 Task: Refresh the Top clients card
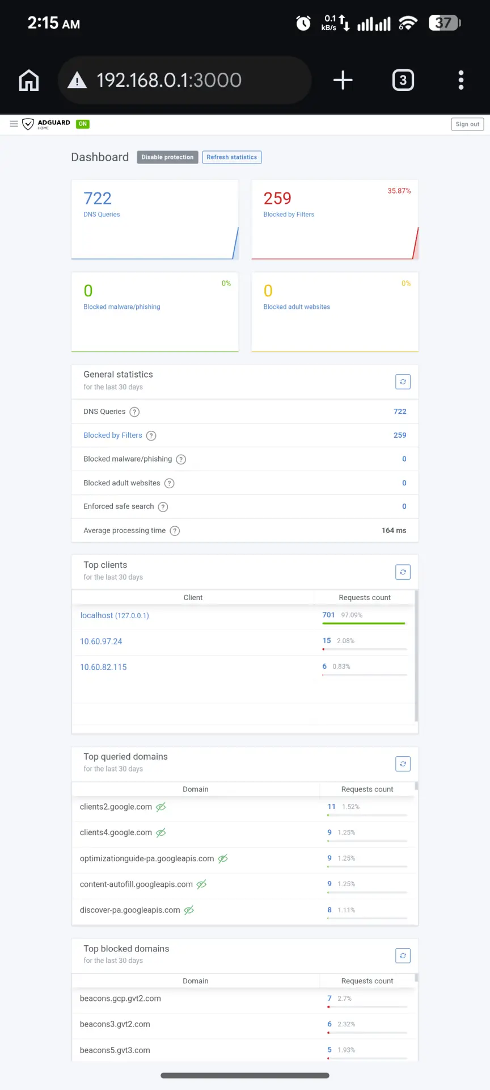403,572
